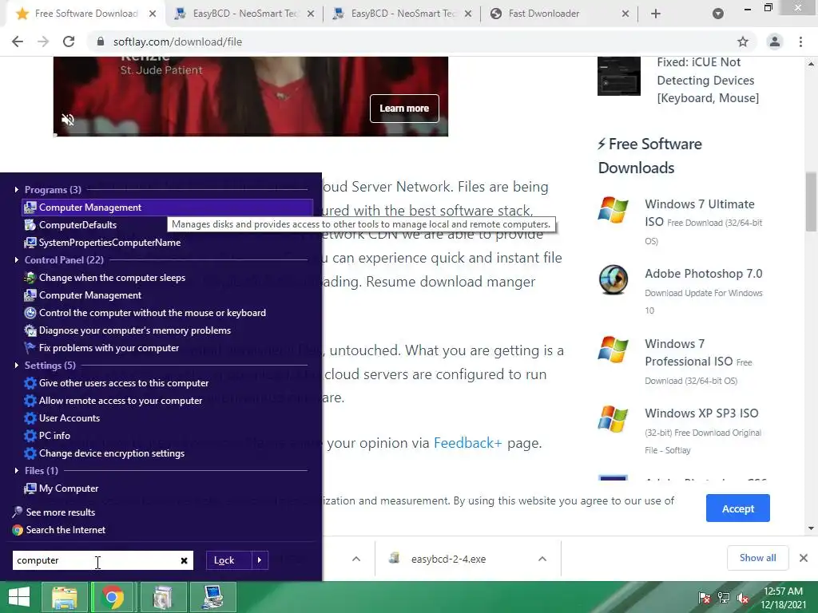The width and height of the screenshot is (818, 613).
Task: Close the downloads bar
Action: 804,558
